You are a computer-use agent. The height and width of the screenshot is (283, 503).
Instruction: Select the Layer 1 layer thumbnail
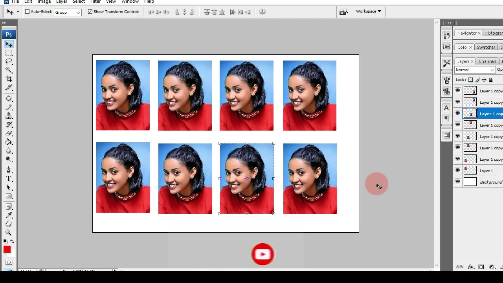click(470, 171)
